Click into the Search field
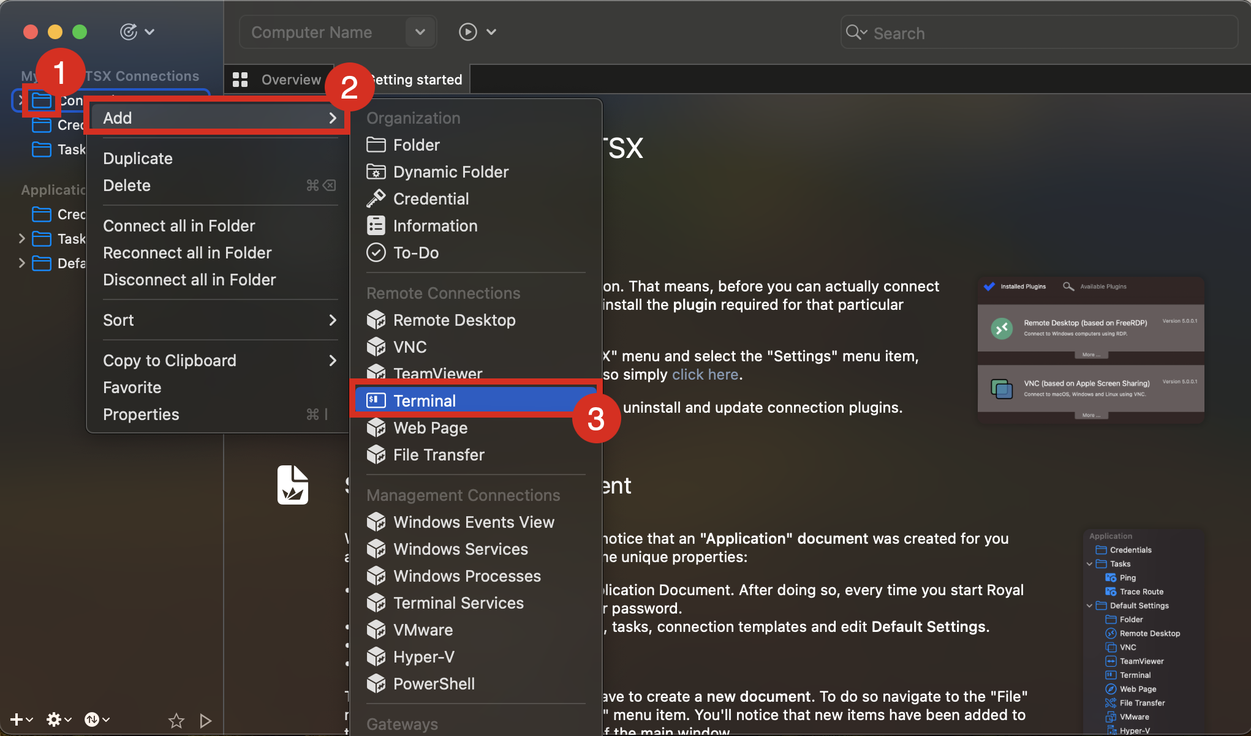1251x736 pixels. (1041, 33)
